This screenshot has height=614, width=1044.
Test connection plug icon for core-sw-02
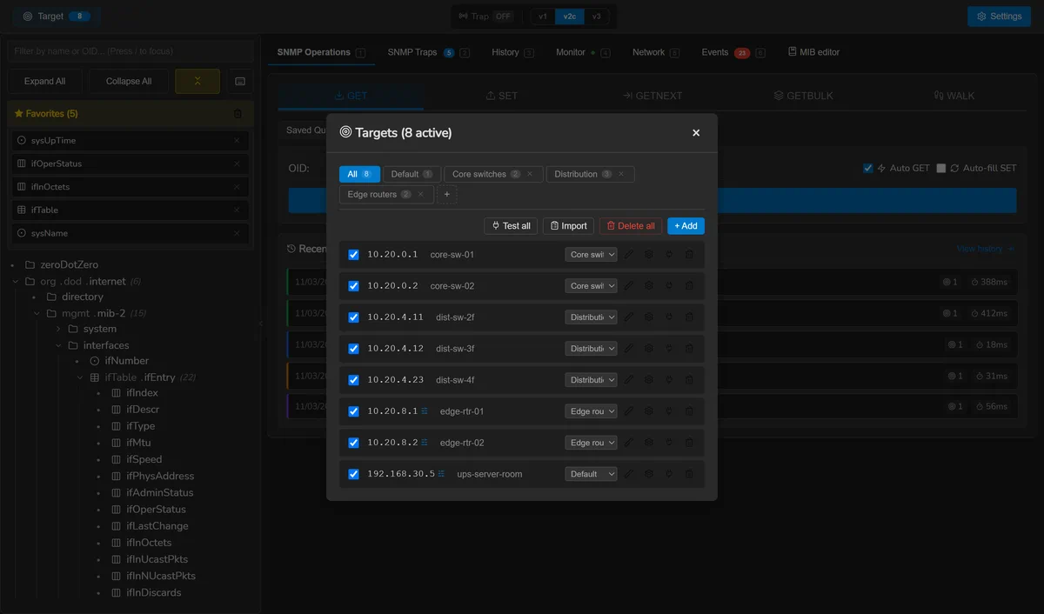(669, 286)
